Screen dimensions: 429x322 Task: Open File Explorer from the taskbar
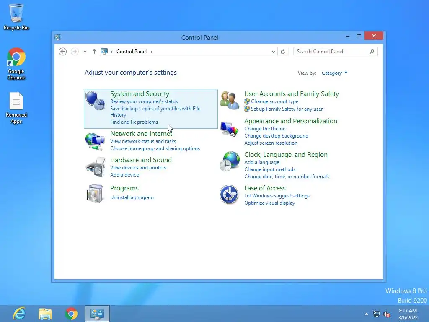pos(45,314)
